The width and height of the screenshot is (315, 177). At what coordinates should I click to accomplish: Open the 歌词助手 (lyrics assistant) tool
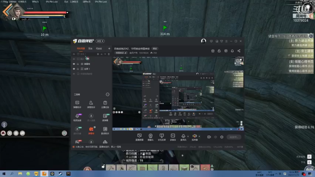point(105,131)
